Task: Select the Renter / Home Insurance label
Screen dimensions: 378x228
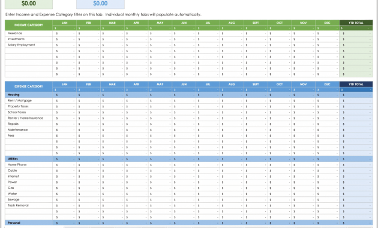Action: click(25, 118)
